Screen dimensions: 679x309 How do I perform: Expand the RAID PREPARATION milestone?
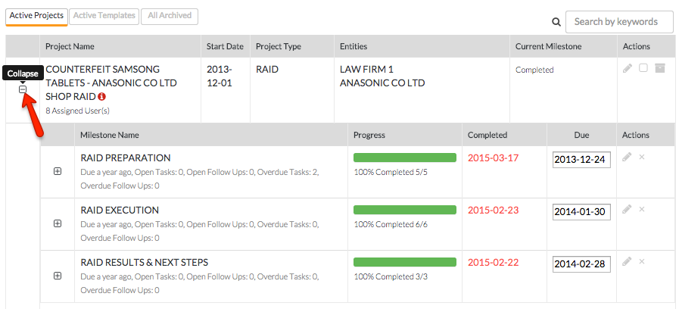click(x=58, y=171)
